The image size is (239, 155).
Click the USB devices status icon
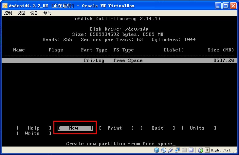(x=170, y=150)
